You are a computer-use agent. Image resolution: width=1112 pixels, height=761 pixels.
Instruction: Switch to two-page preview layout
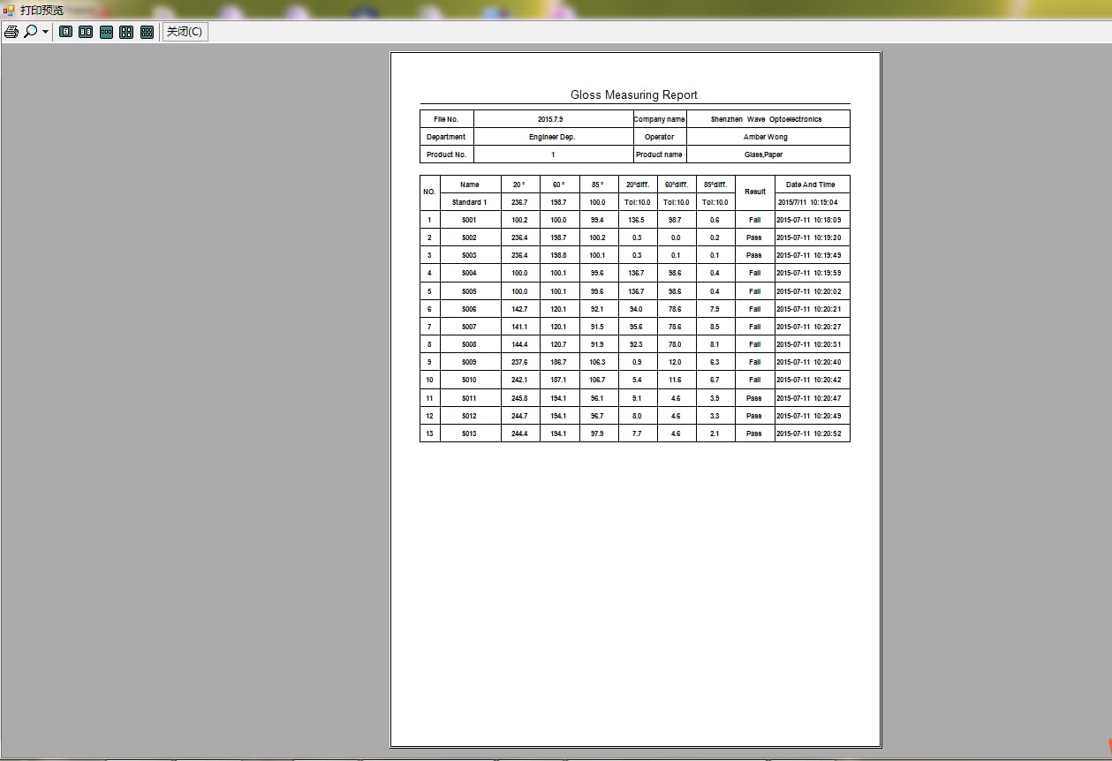(86, 32)
